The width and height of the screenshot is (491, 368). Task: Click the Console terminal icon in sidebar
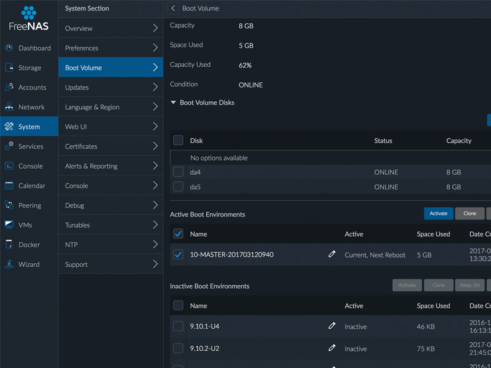9,166
